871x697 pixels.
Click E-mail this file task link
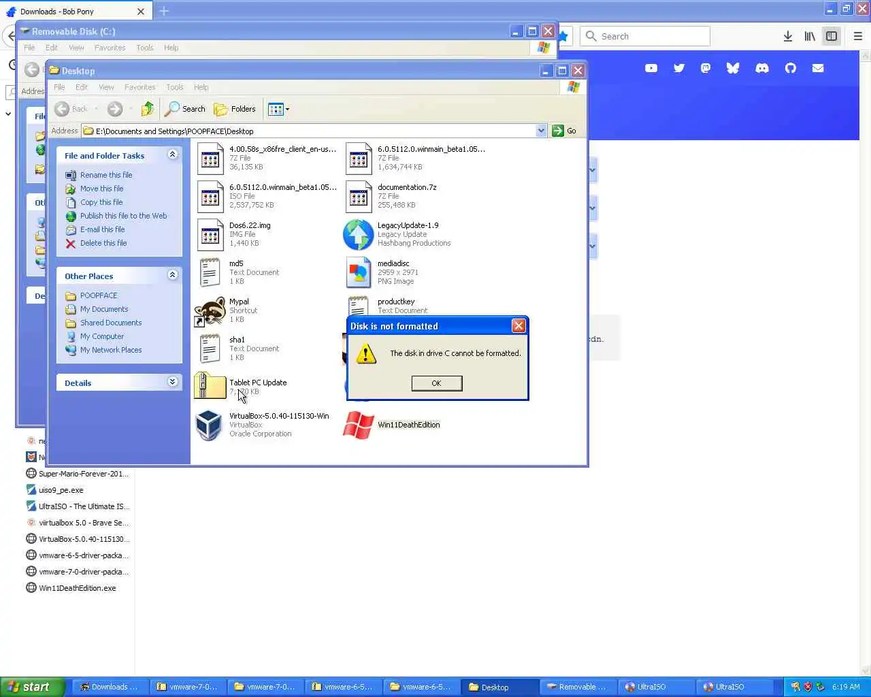pos(102,229)
